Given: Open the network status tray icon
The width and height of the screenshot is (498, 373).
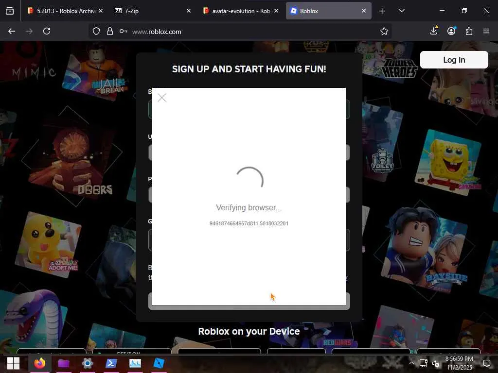Looking at the screenshot, I should click(x=424, y=363).
